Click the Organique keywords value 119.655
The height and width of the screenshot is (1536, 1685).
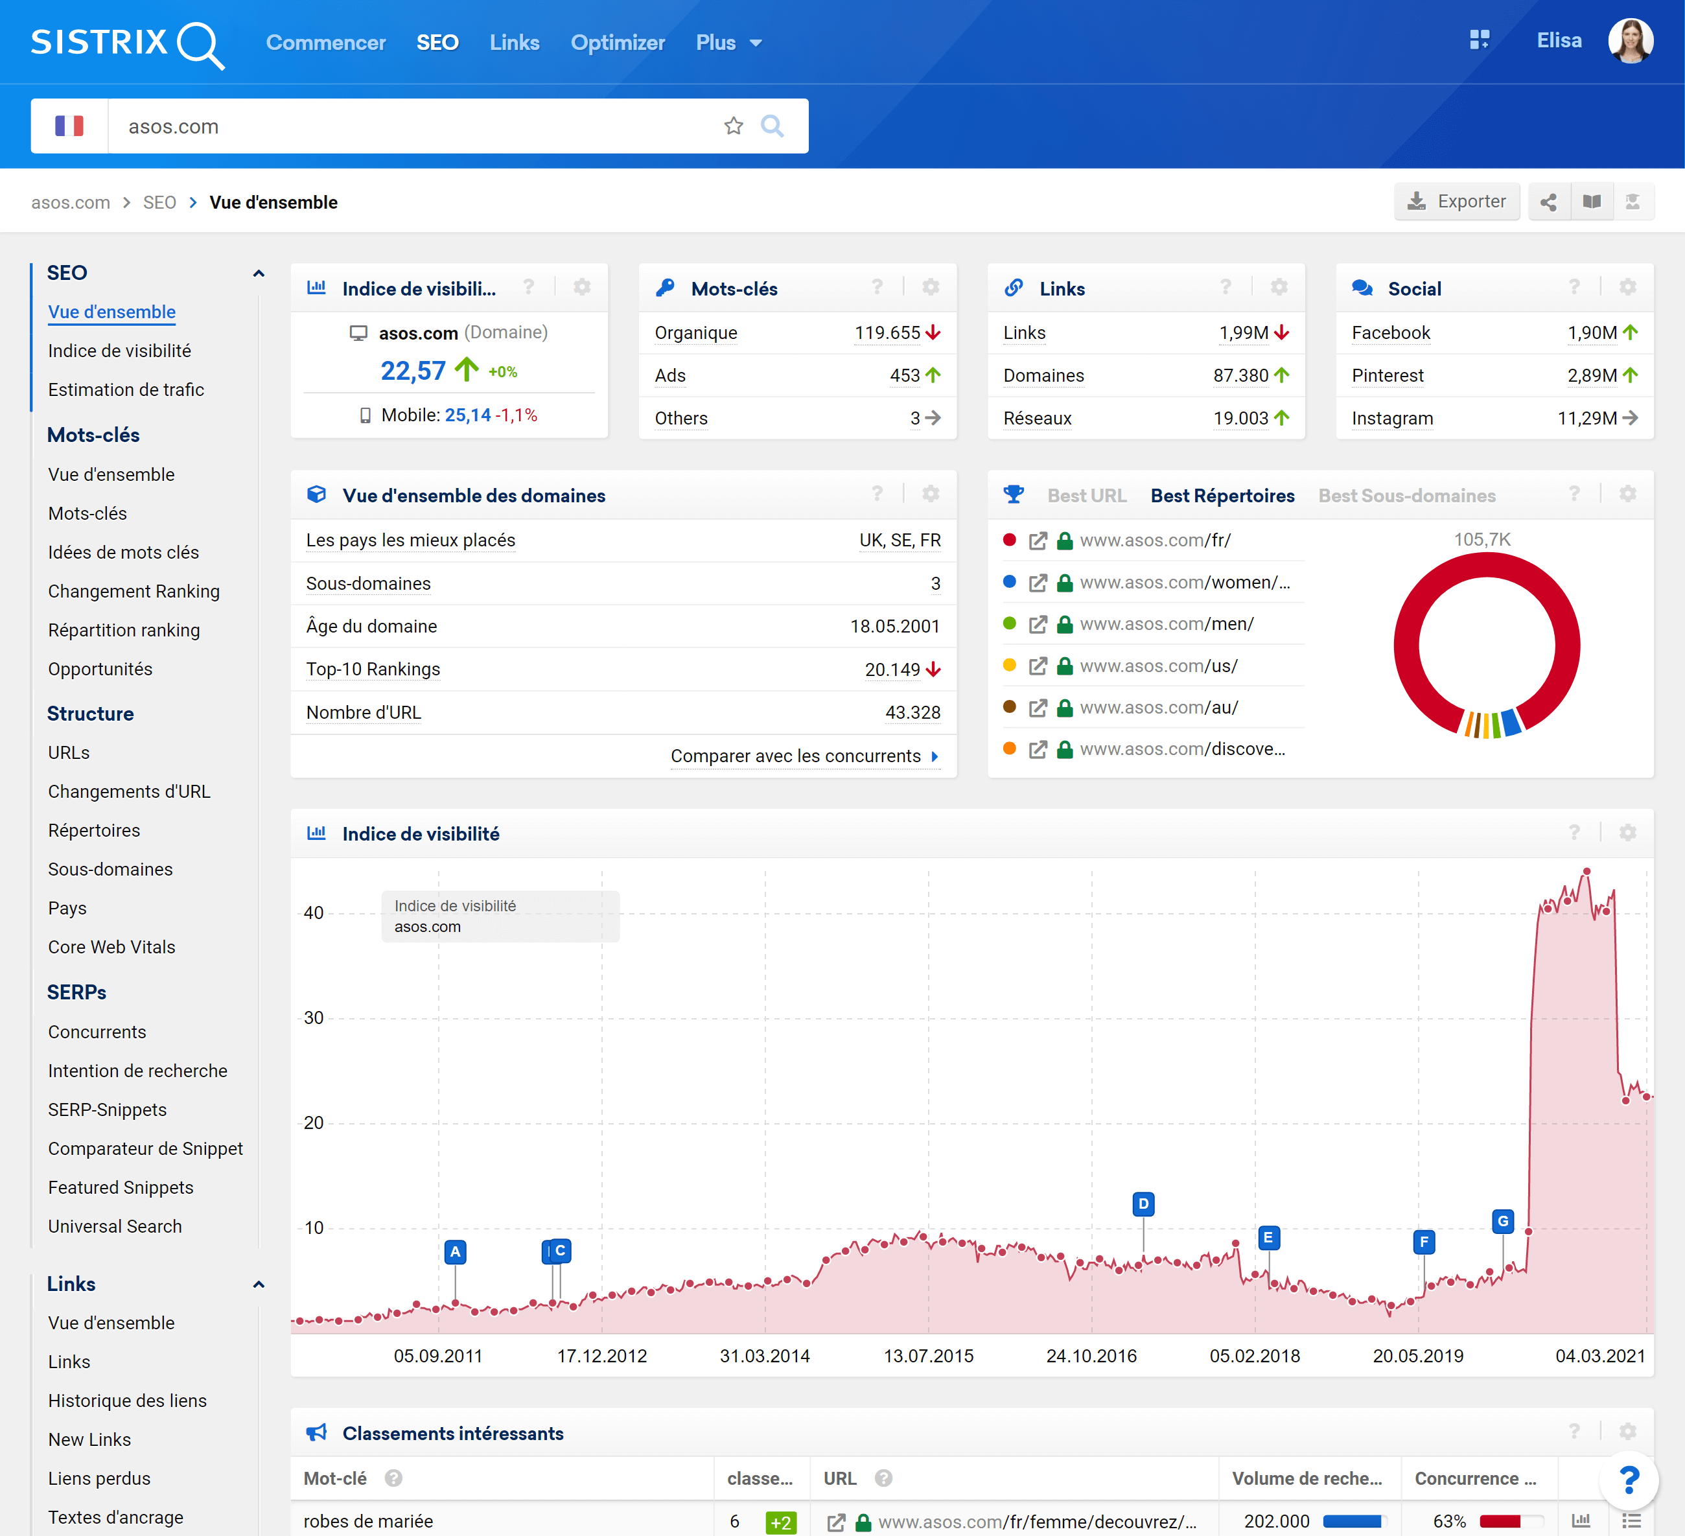click(x=887, y=333)
